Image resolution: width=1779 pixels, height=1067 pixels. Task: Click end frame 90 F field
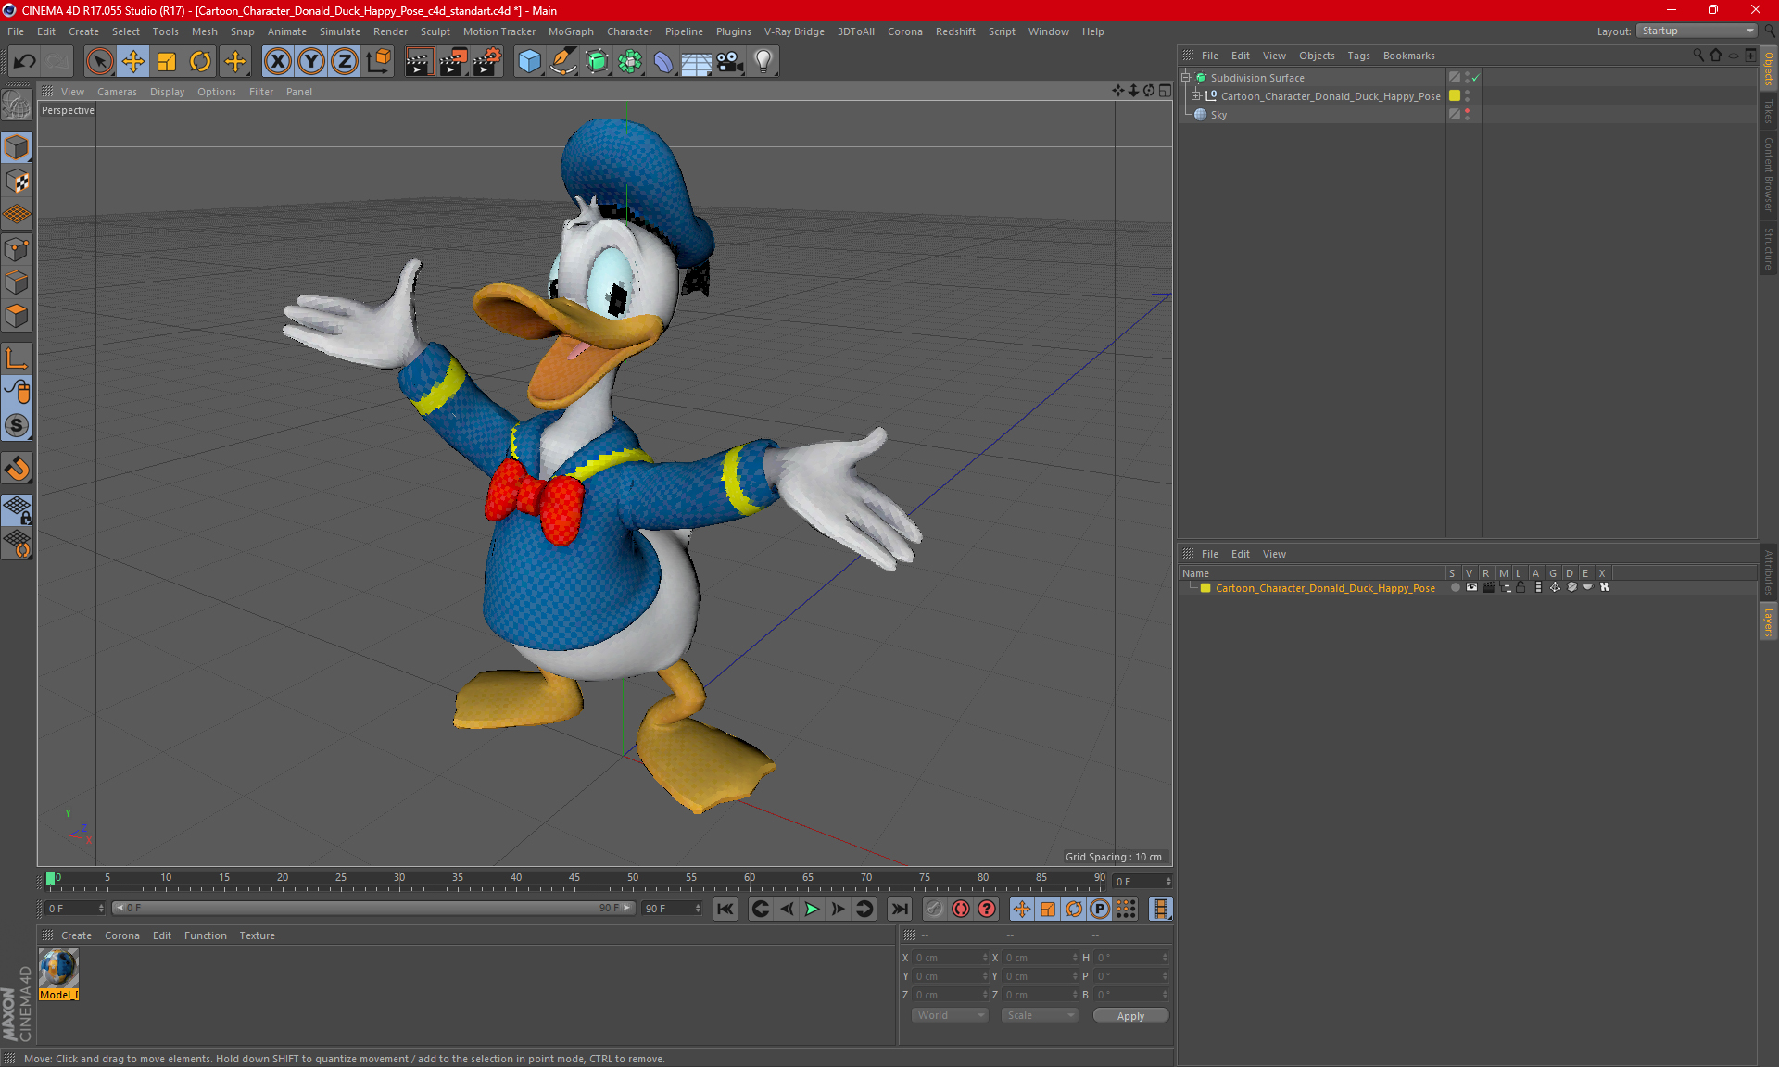(x=672, y=909)
